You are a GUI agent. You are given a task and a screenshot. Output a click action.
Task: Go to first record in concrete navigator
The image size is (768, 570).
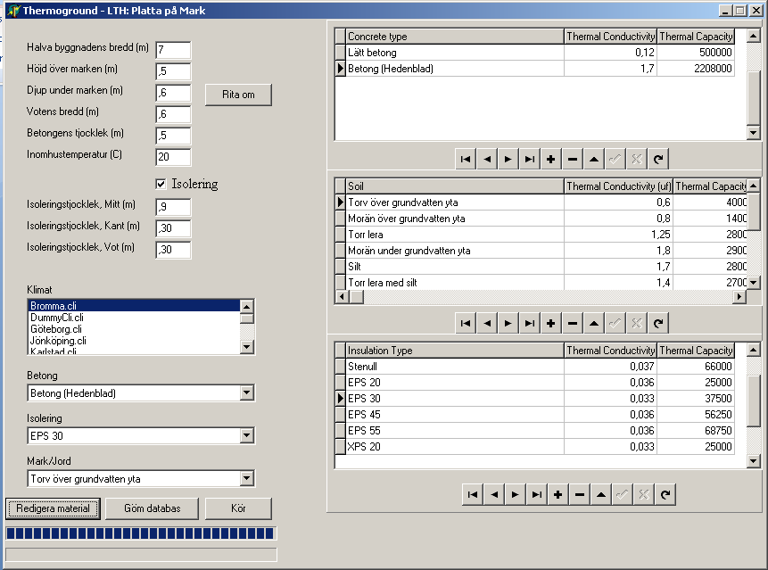pos(466,159)
